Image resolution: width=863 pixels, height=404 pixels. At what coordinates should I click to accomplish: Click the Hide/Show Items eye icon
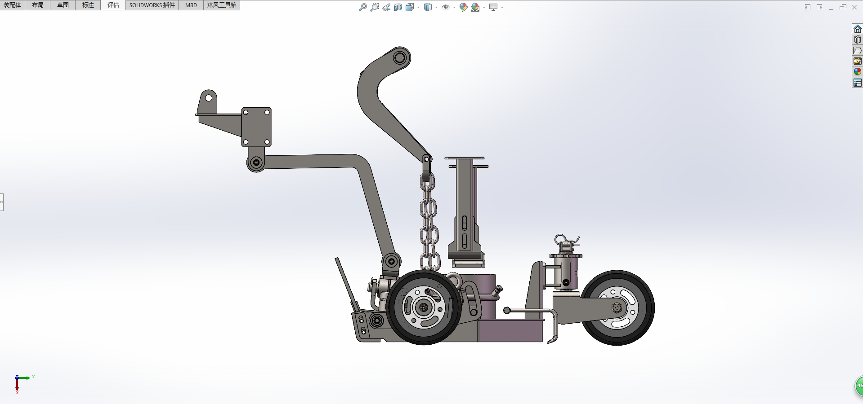click(446, 7)
